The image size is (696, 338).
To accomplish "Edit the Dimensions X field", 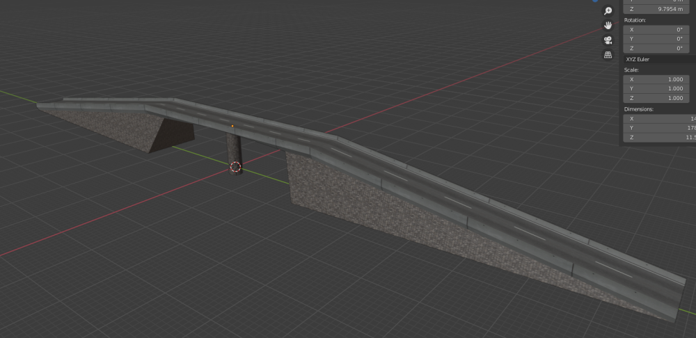I will [x=657, y=118].
